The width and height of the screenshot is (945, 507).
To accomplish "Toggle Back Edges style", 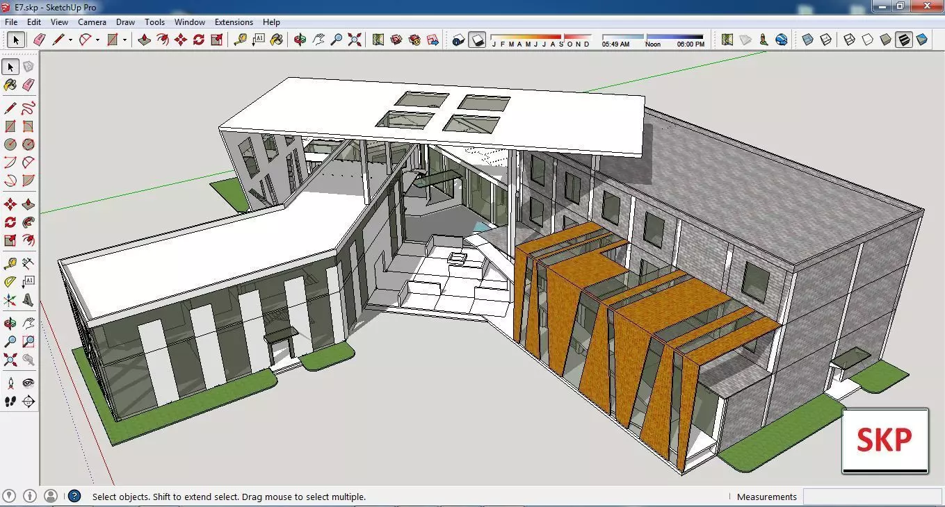I will (826, 40).
